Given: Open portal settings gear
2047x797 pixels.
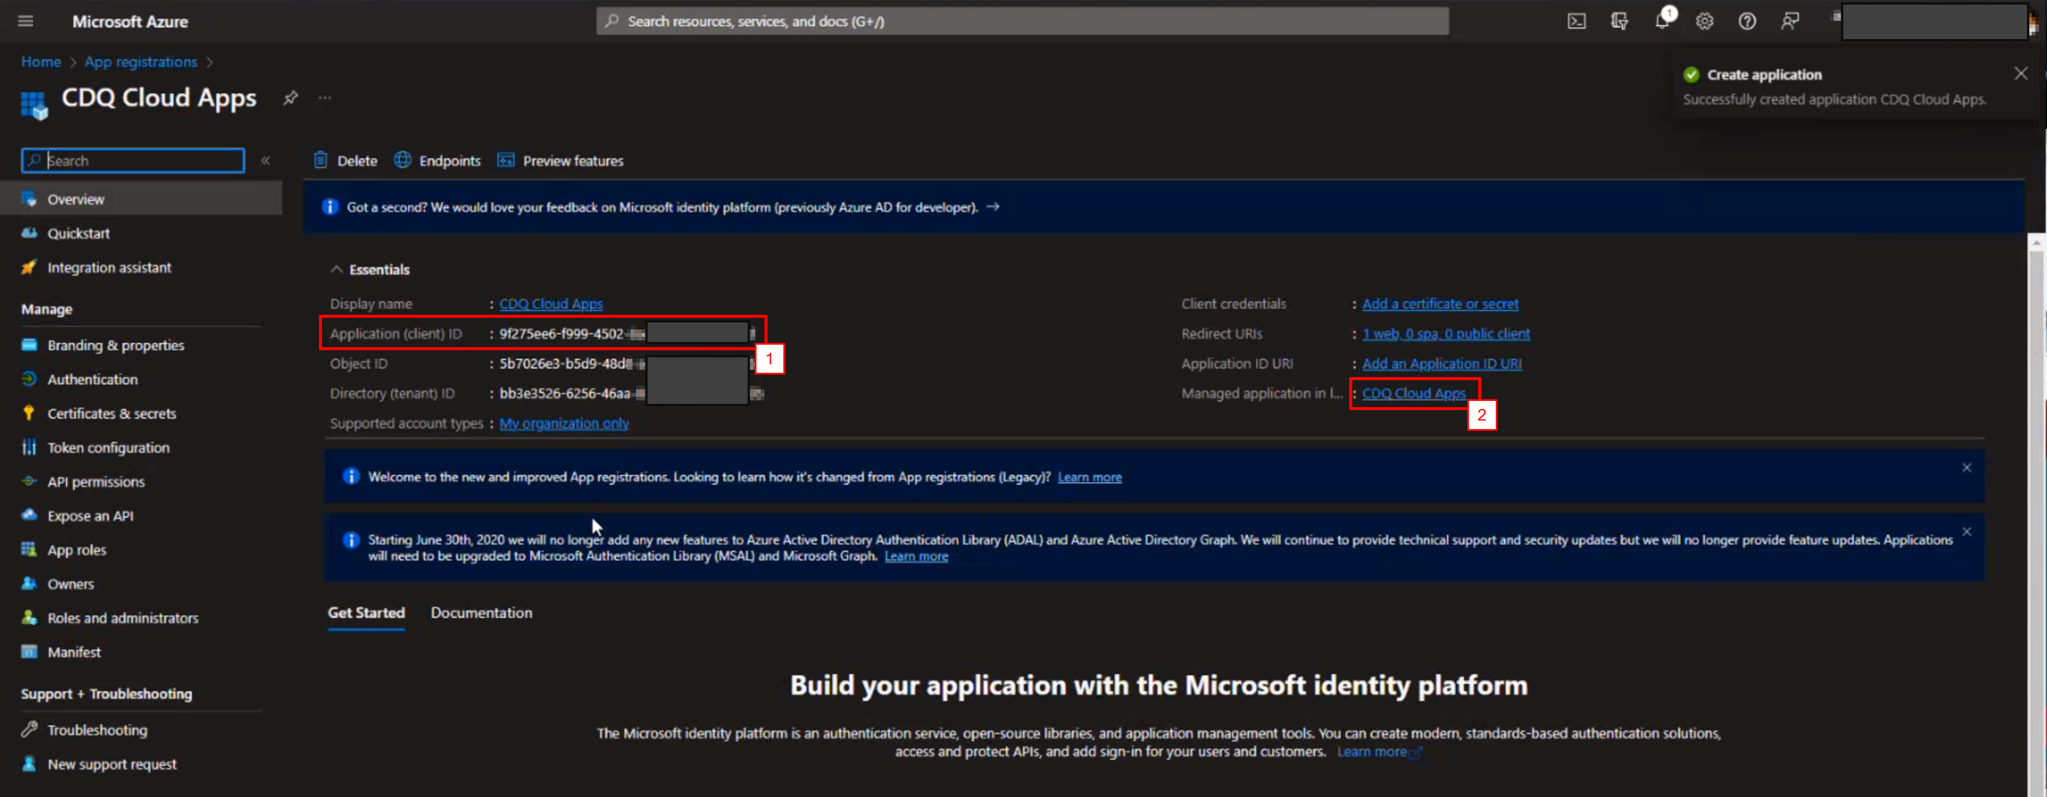Looking at the screenshot, I should tap(1705, 21).
